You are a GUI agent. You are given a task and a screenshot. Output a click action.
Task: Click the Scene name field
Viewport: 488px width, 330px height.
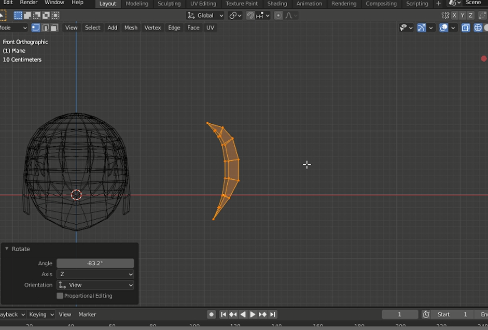point(475,3)
